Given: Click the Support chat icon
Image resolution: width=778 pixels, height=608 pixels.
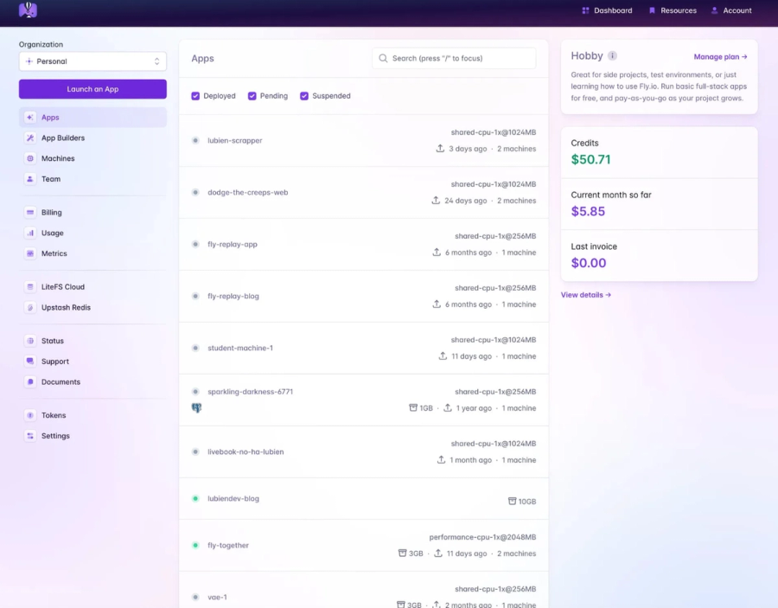Looking at the screenshot, I should coord(30,362).
